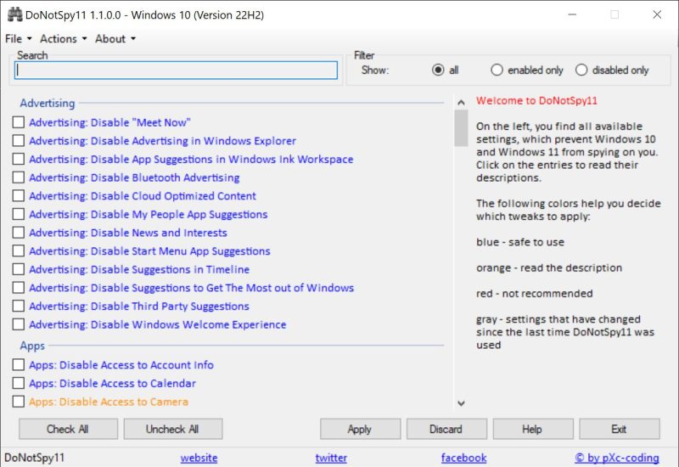Click the Apply button
Viewport: 679px width, 467px height.
click(360, 429)
